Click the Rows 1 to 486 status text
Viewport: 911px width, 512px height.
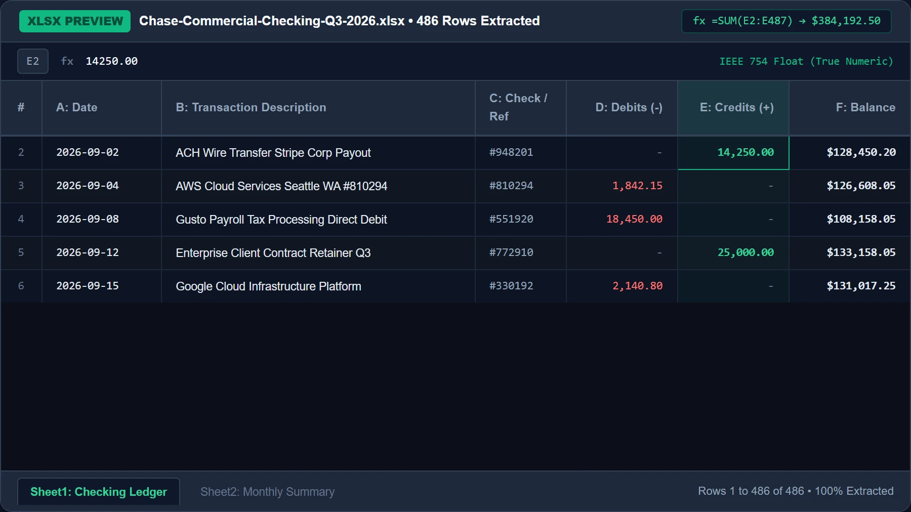click(796, 491)
